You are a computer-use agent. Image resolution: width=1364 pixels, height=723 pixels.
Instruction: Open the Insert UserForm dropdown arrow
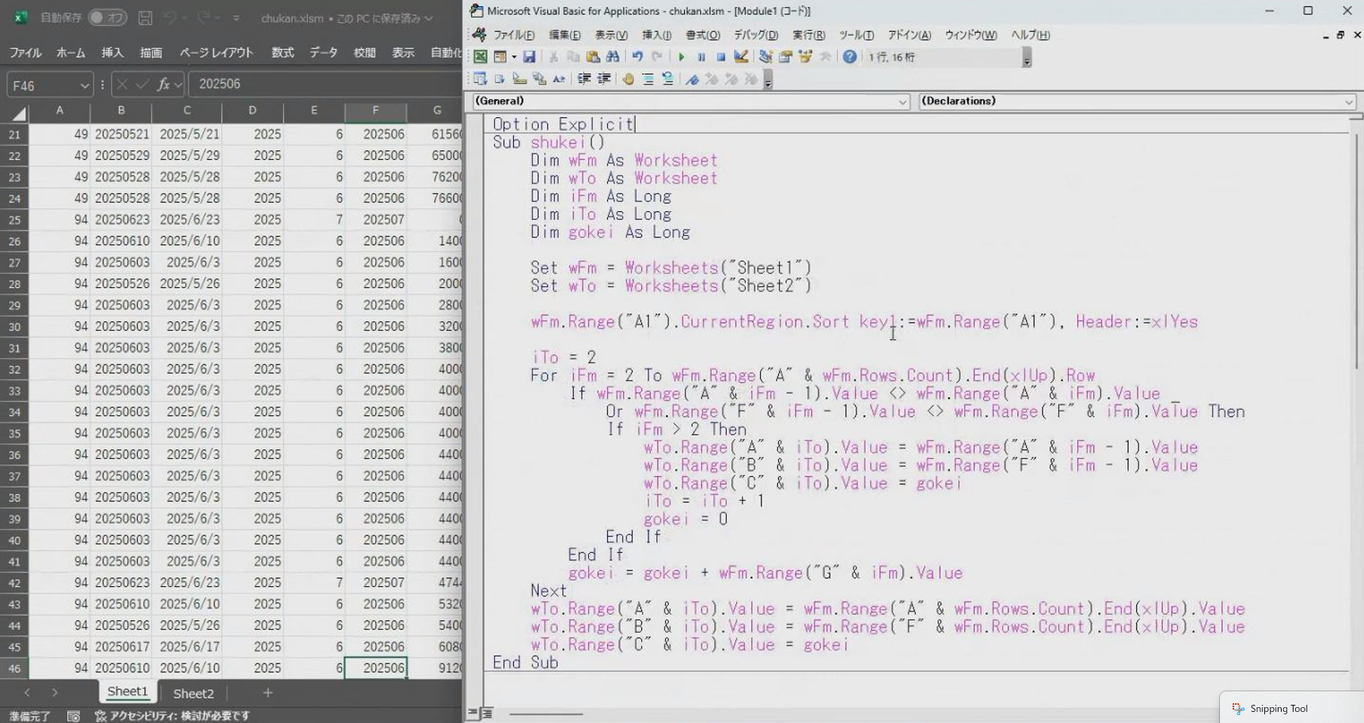[514, 57]
